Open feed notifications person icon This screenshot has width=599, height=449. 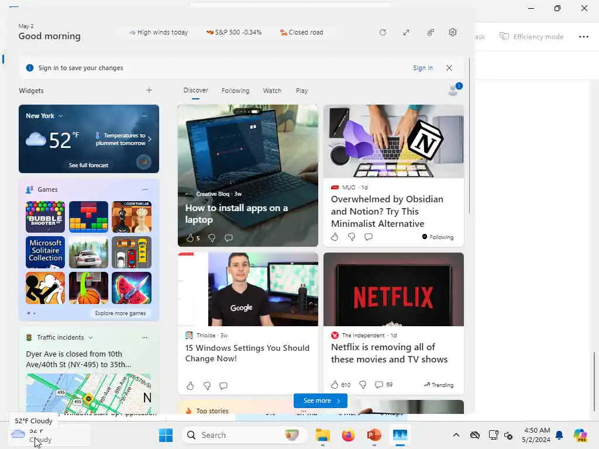pyautogui.click(x=455, y=89)
